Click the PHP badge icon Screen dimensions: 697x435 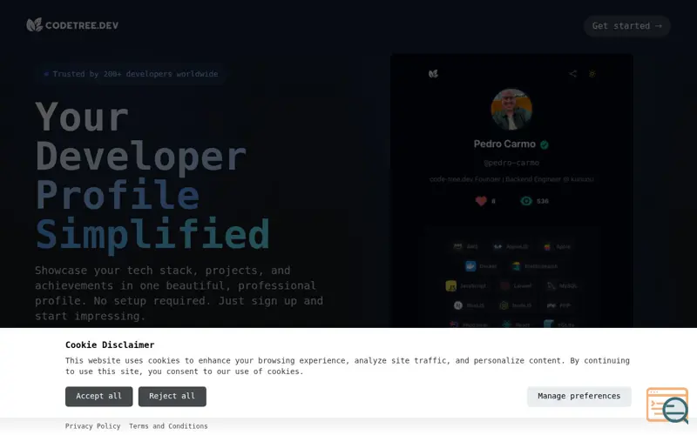(x=552, y=305)
